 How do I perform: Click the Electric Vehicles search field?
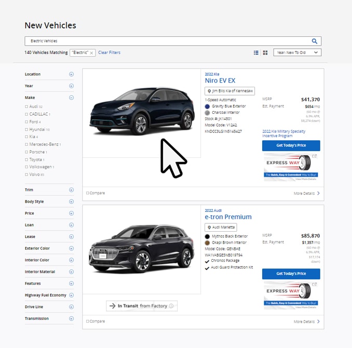point(173,41)
